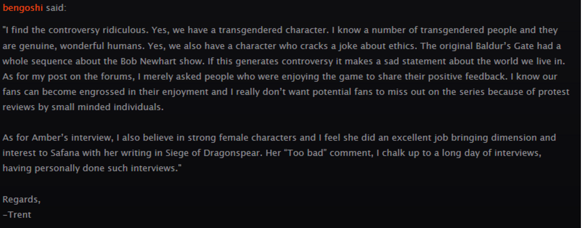Click the "Regards," closing line

coord(21,200)
